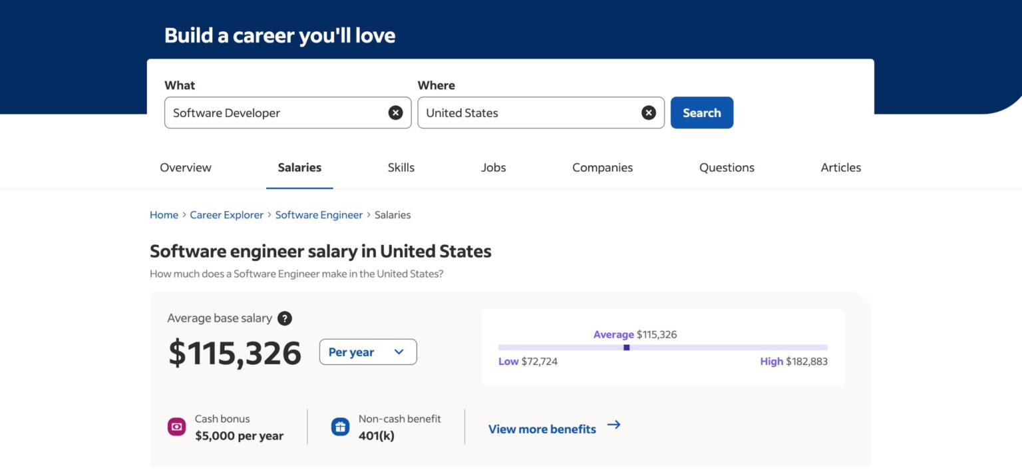1022x474 pixels.
Task: Open the Per year pay period dropdown
Action: pyautogui.click(x=367, y=352)
